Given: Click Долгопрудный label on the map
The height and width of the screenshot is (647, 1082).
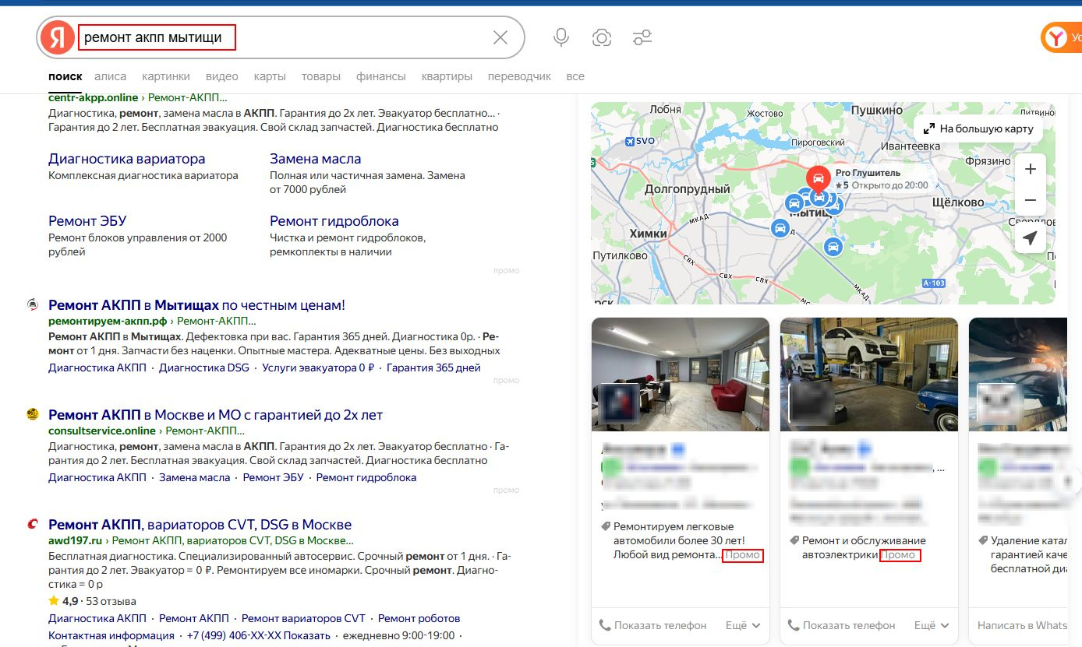Looking at the screenshot, I should click(688, 188).
